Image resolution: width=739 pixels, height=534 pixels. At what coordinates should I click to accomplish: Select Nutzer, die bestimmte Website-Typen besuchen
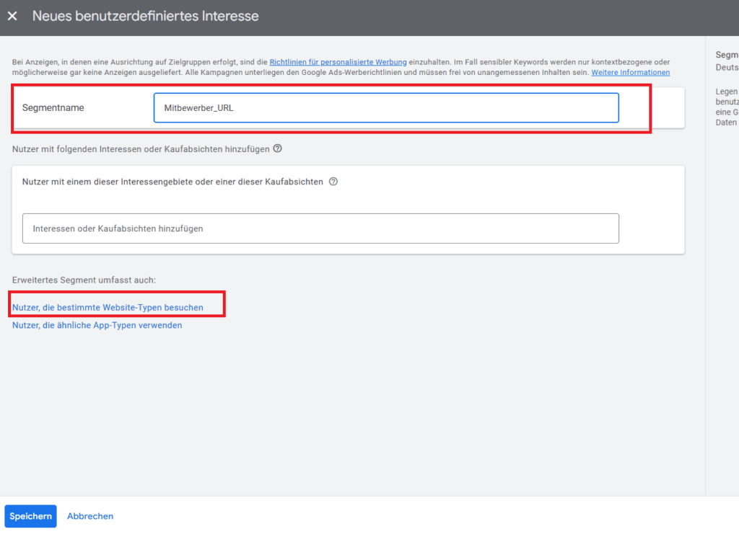coord(108,307)
